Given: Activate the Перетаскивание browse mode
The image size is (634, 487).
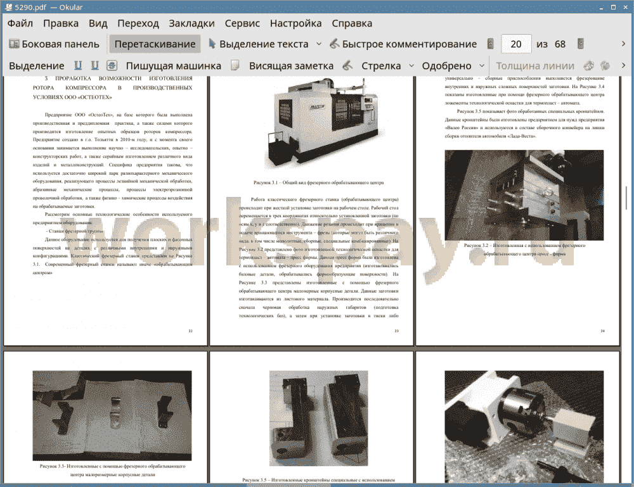Looking at the screenshot, I should click(155, 44).
